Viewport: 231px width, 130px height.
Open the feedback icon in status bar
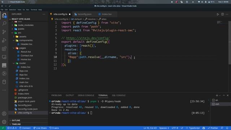[222, 128]
